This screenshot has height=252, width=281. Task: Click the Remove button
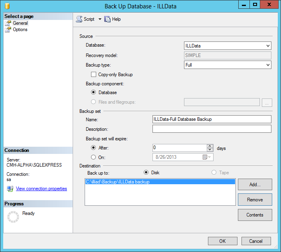tap(255, 200)
